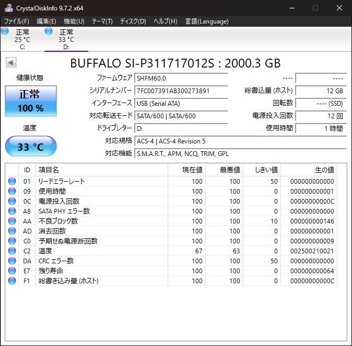Click the blue status orb for drive C:

[x=5, y=31]
